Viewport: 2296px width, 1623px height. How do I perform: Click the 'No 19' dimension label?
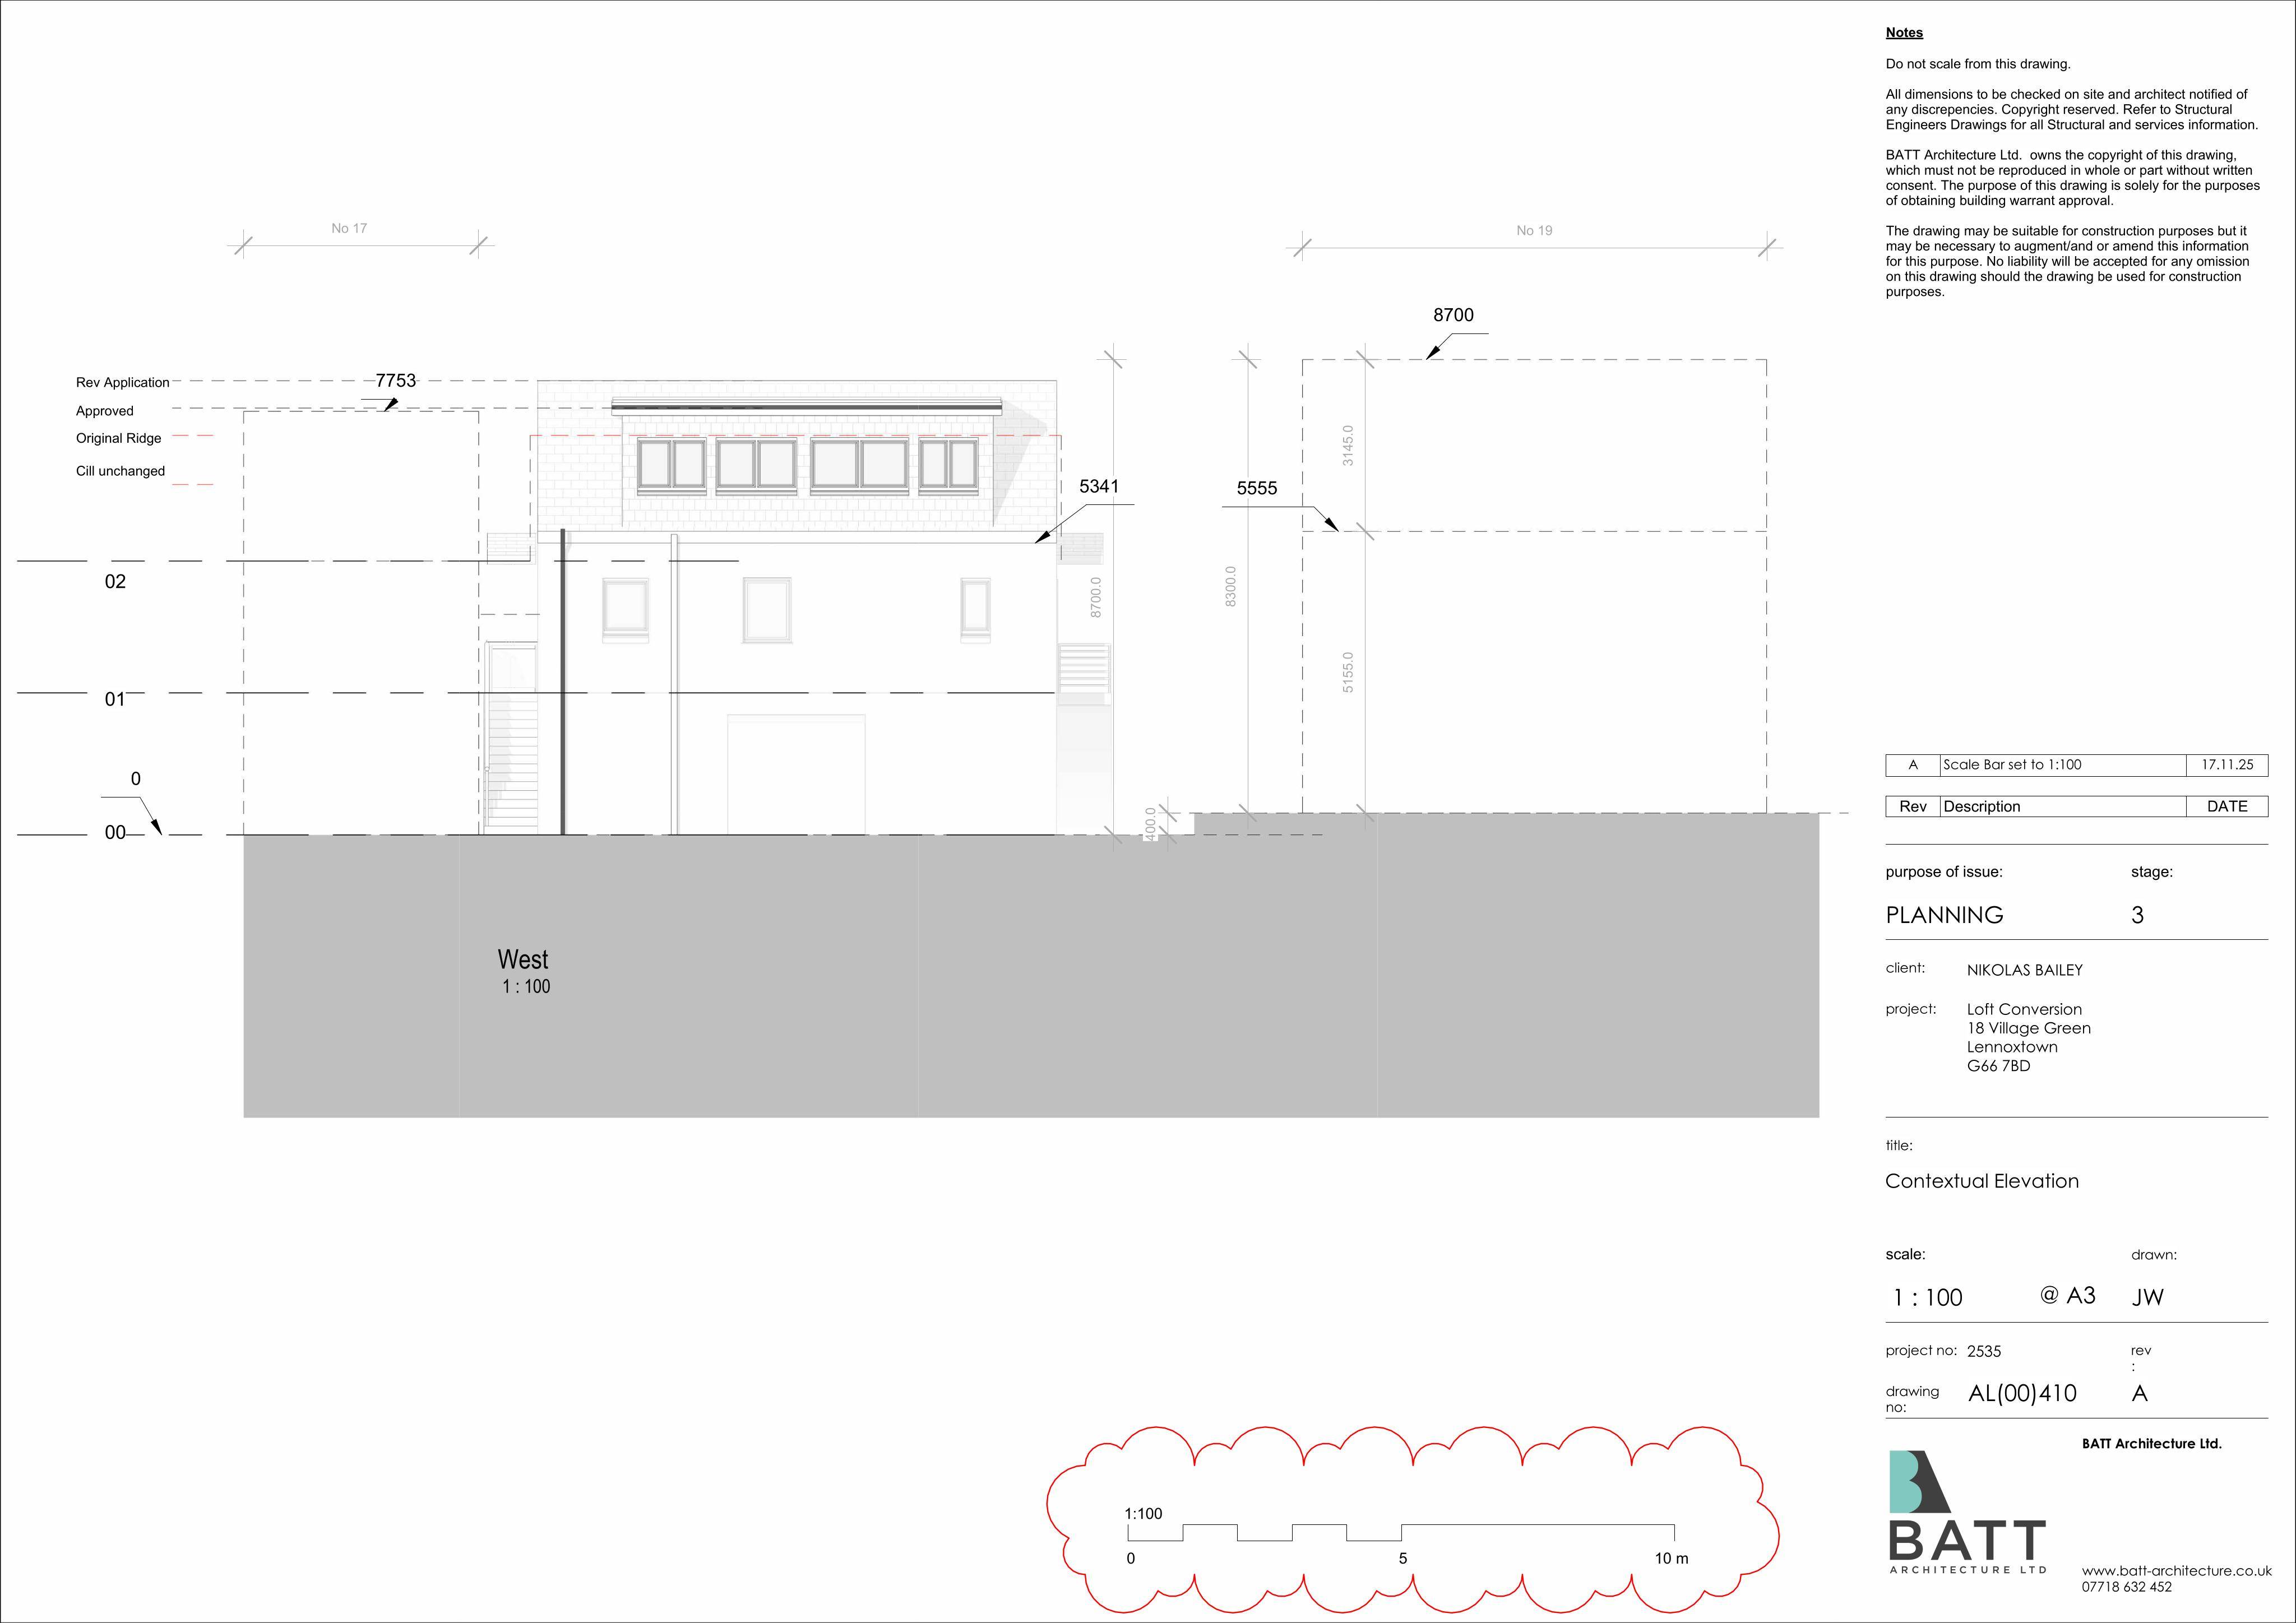tap(1534, 230)
